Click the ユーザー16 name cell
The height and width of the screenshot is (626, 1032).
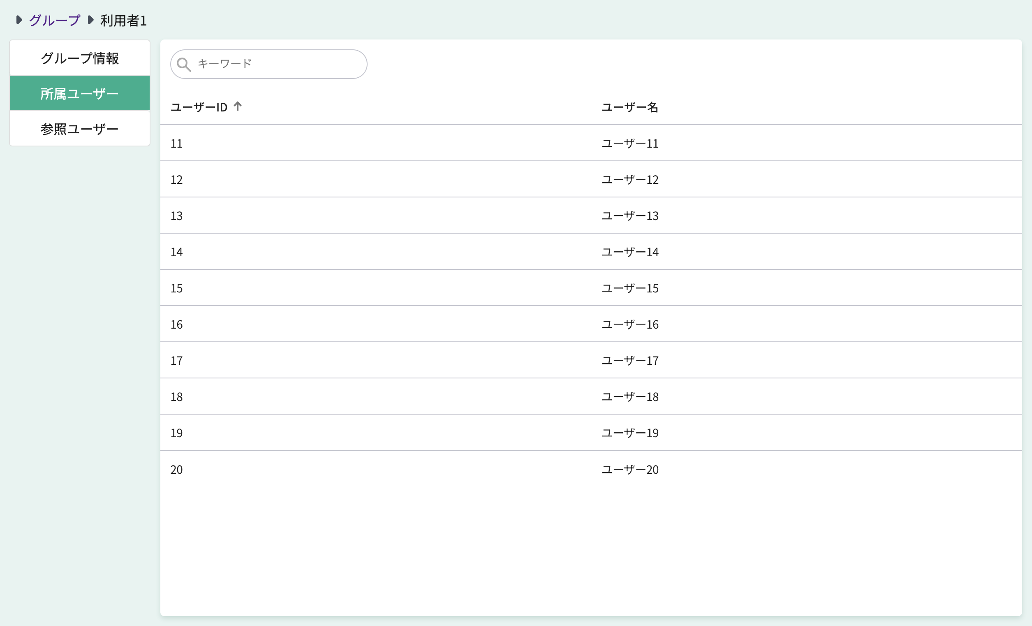coord(629,325)
